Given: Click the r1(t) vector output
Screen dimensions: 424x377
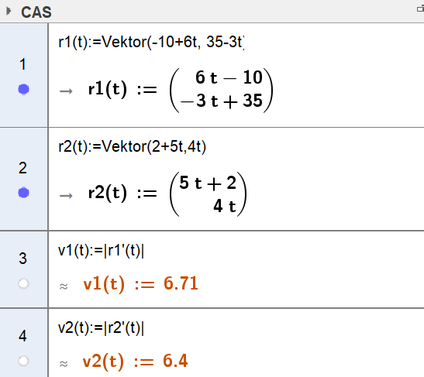Looking at the screenshot, I should pyautogui.click(x=181, y=90).
